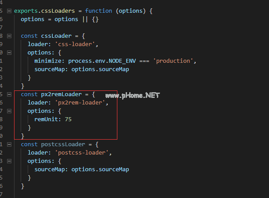The width and height of the screenshot is (269, 198).
Task: Click the minimize property name
Action: 49,61
